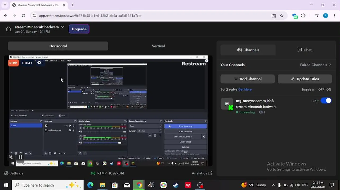
Task: Open Mail app from taskbar
Action: pos(127,185)
